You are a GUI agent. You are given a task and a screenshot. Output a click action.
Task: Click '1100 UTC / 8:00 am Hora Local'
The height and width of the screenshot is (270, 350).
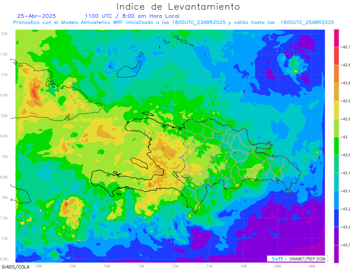pos(132,16)
